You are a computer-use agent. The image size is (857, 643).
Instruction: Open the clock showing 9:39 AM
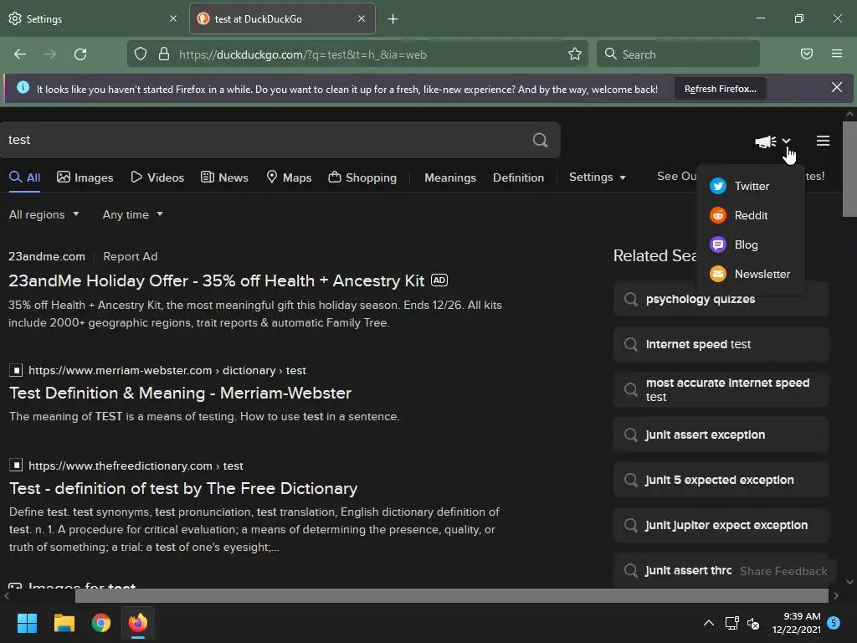[797, 623]
